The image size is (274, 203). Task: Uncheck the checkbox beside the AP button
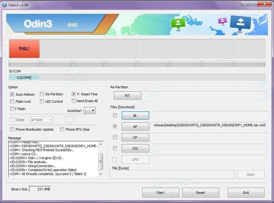pos(115,126)
